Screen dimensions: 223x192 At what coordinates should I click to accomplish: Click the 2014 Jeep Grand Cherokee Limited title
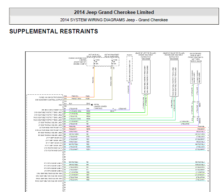point(114,12)
